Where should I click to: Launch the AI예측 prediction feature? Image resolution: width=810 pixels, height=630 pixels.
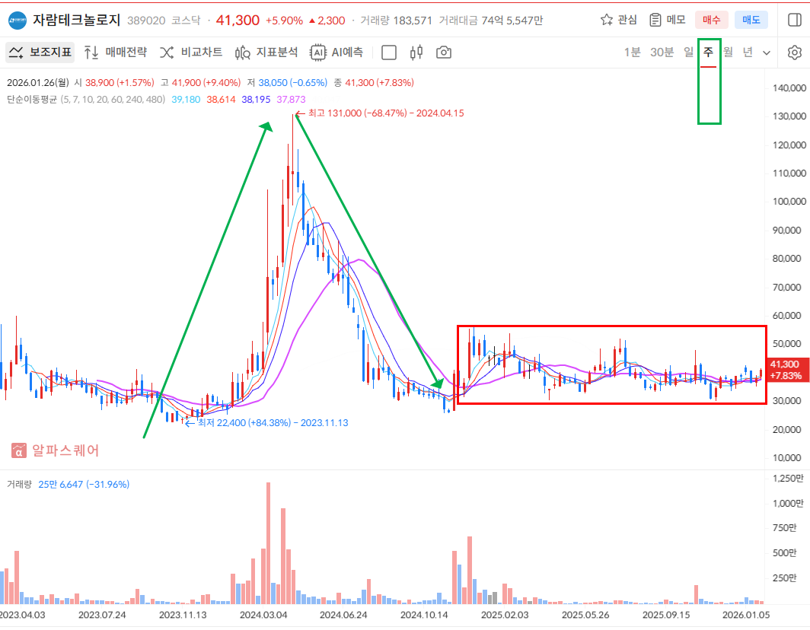[336, 52]
